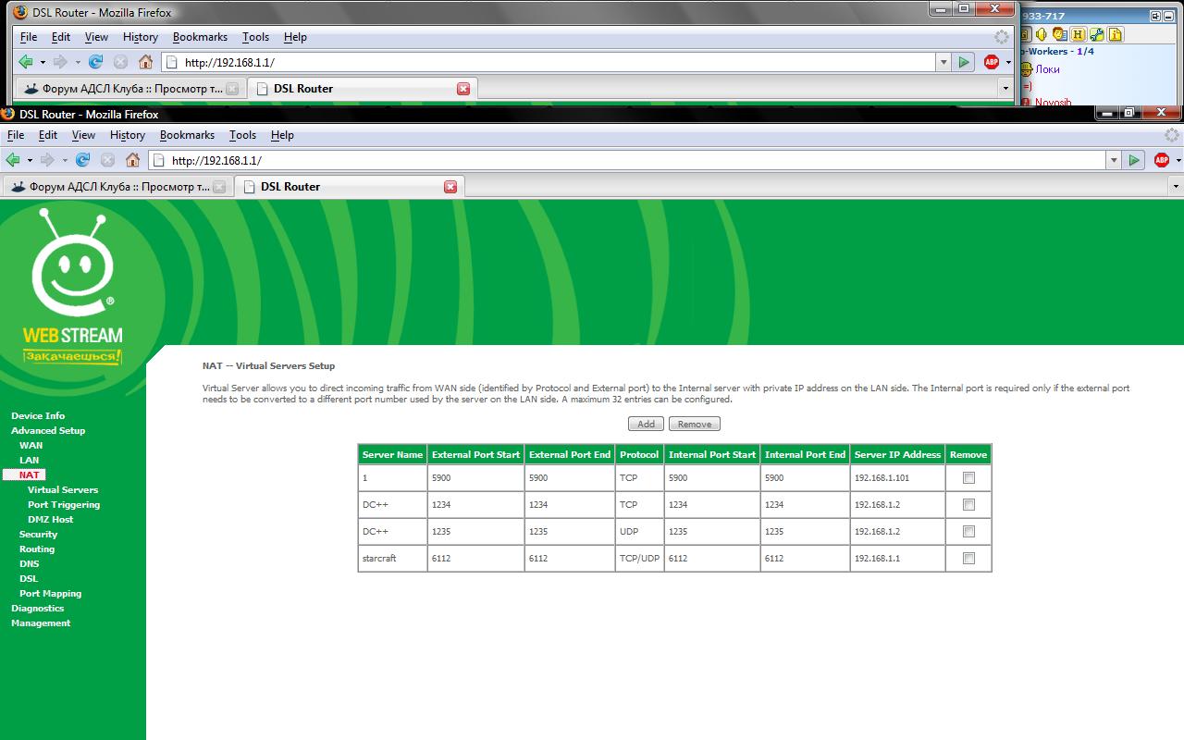
Task: Click forward arrow in upper background Firefox window
Action: [x=61, y=62]
